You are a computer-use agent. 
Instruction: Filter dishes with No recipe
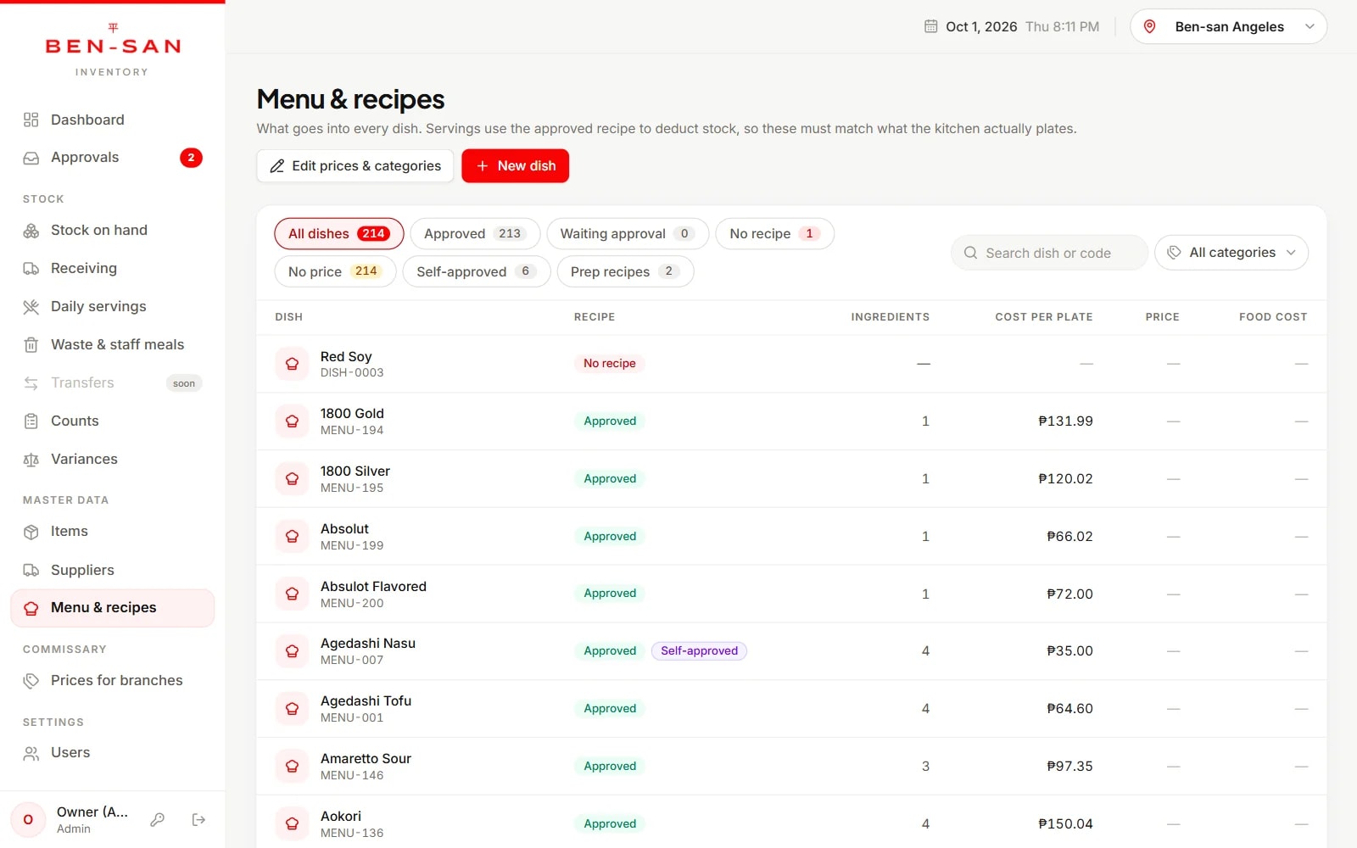[x=774, y=234]
